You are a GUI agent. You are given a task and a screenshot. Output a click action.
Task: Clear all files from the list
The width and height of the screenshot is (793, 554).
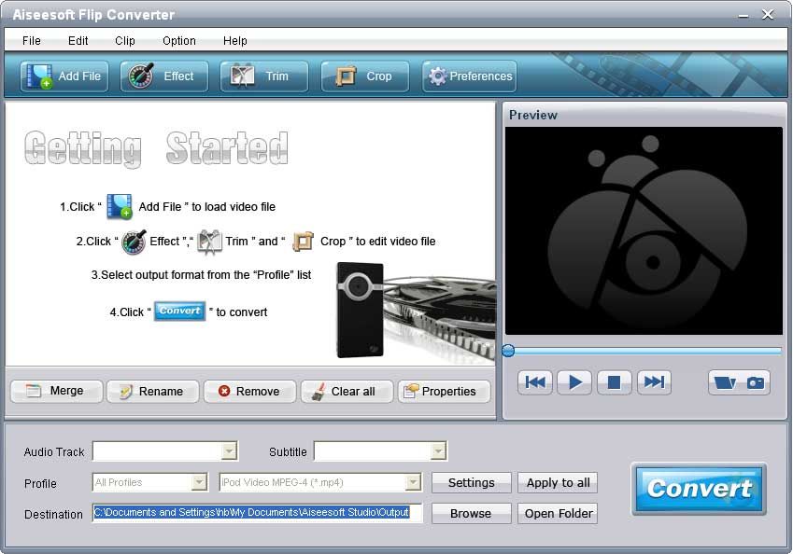tap(347, 392)
